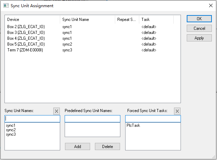217x160 pixels.
Task: Focus the Sync Unit Names input field
Action: point(32,119)
